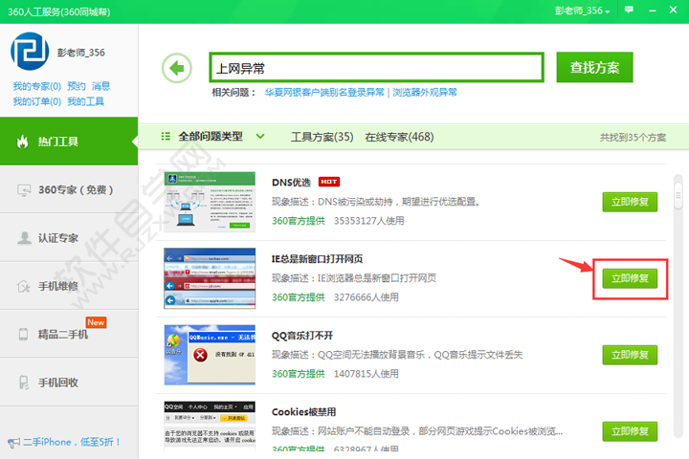Open the QQ音乐打不开 thumbnail
Image resolution: width=689 pixels, height=459 pixels.
pos(210,355)
